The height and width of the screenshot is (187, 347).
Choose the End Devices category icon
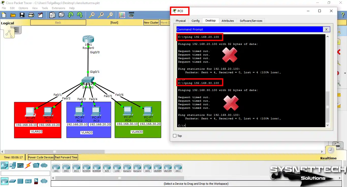[12, 165]
